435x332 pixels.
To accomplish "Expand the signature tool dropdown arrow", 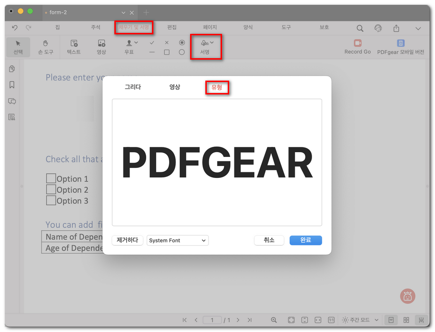I will 212,42.
